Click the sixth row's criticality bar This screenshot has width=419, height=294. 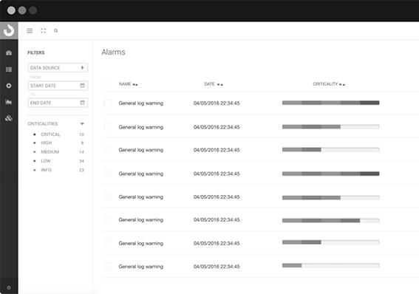331,221
